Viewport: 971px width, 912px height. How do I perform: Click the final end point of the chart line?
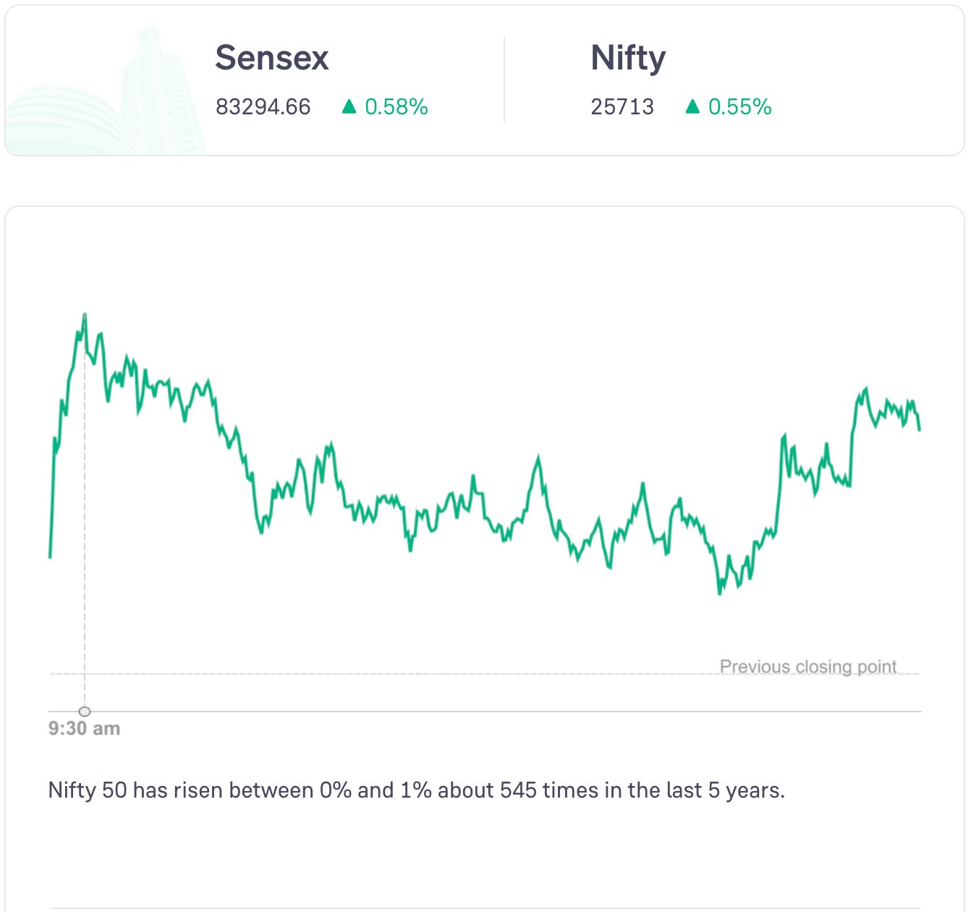tap(920, 430)
